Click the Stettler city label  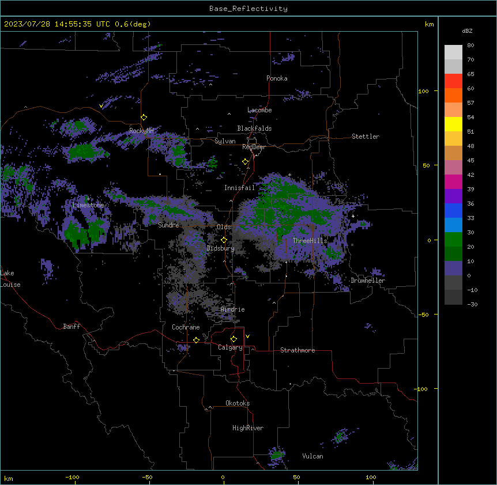365,137
